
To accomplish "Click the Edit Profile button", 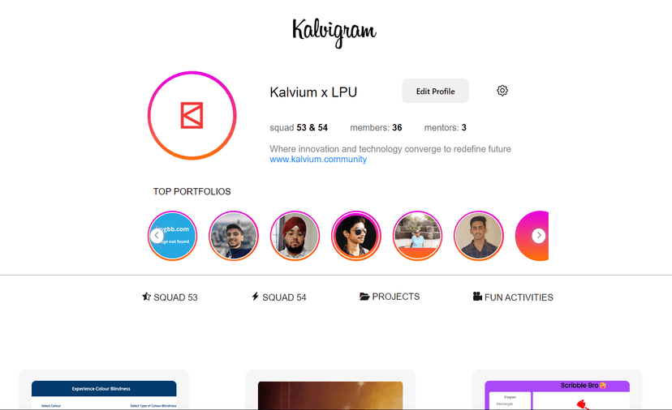I will point(435,91).
